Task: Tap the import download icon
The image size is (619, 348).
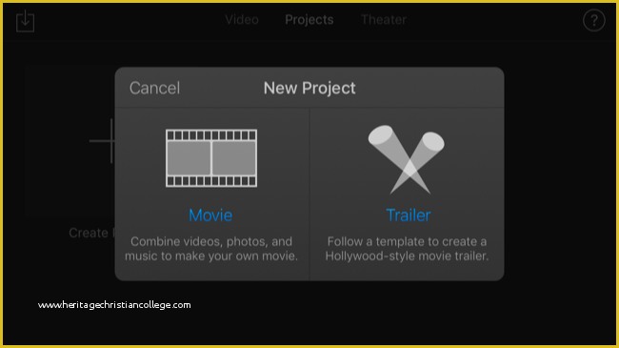Action: (x=26, y=21)
